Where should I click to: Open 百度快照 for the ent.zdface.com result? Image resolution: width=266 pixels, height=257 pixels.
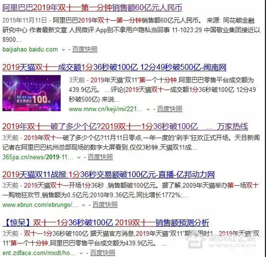[x=103, y=253]
